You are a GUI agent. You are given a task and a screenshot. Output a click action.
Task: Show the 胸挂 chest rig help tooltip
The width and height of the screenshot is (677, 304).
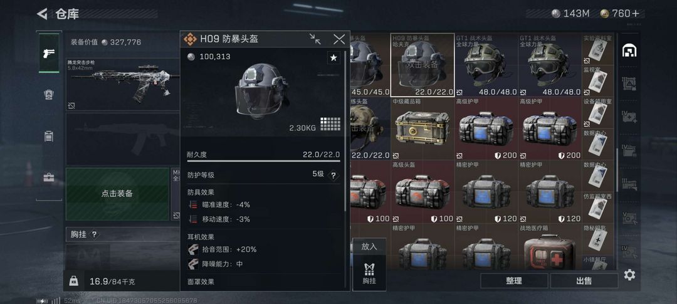coord(94,234)
